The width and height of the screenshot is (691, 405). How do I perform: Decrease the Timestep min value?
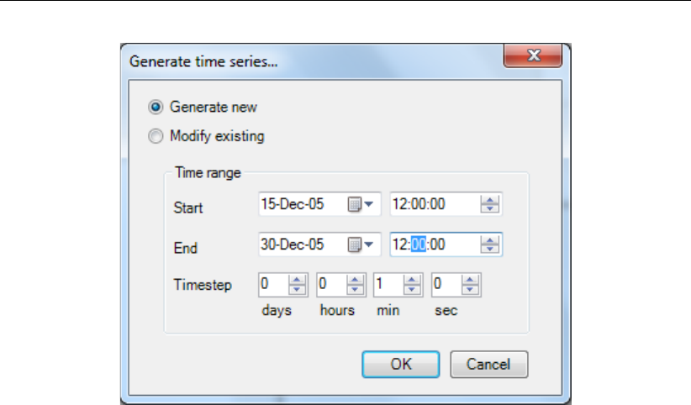tap(414, 289)
